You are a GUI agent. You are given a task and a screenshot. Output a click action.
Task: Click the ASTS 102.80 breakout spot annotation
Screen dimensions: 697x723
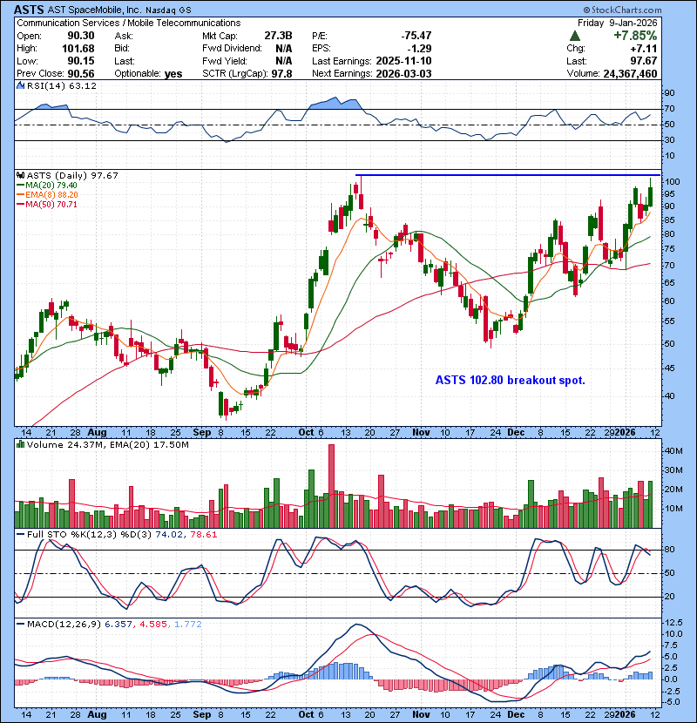pyautogui.click(x=511, y=381)
